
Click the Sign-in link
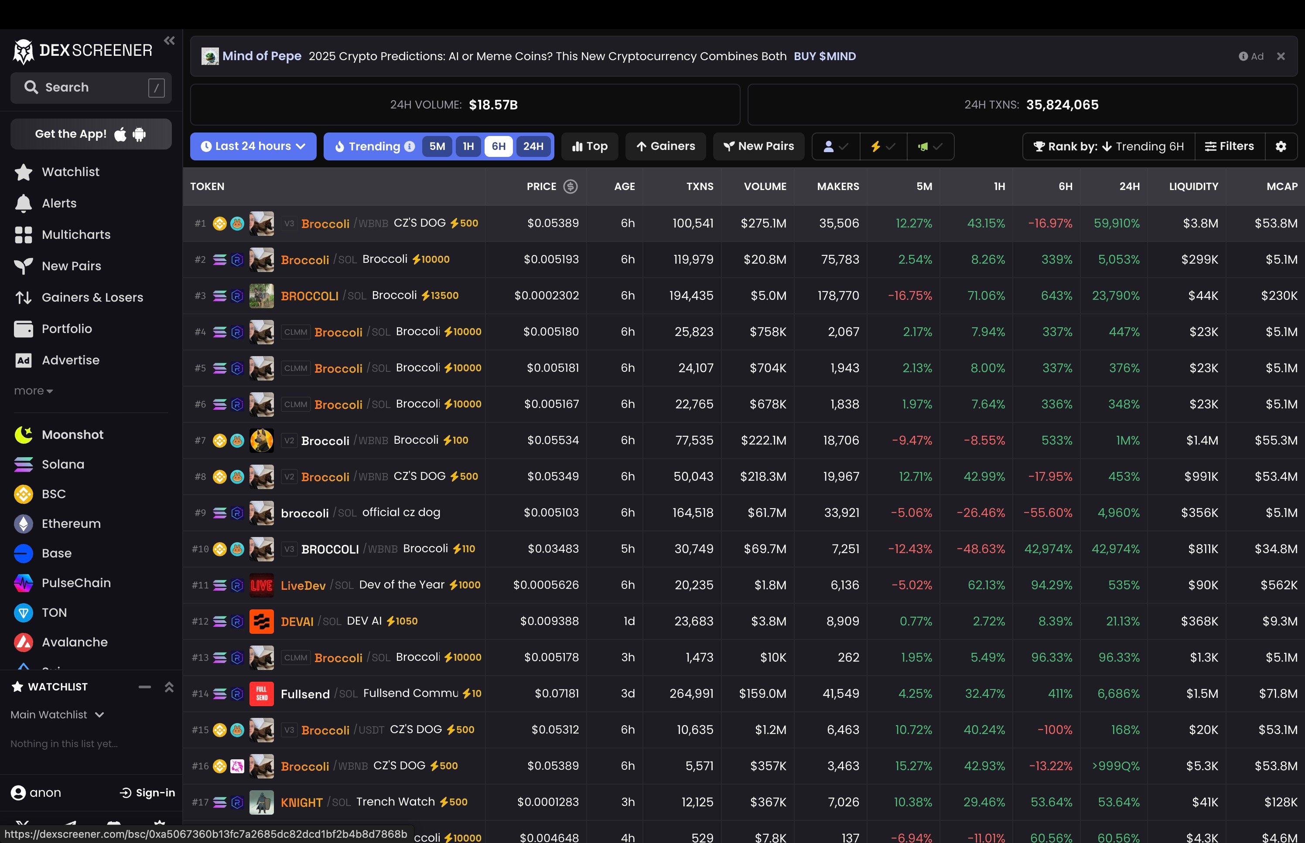[x=147, y=792]
